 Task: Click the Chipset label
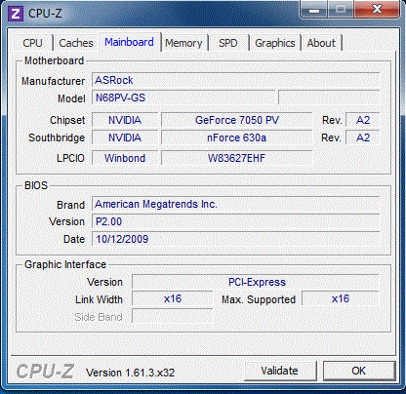click(67, 120)
